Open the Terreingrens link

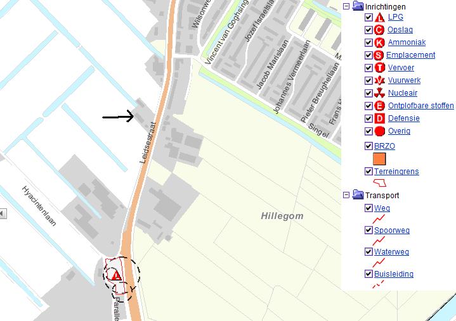pos(396,171)
